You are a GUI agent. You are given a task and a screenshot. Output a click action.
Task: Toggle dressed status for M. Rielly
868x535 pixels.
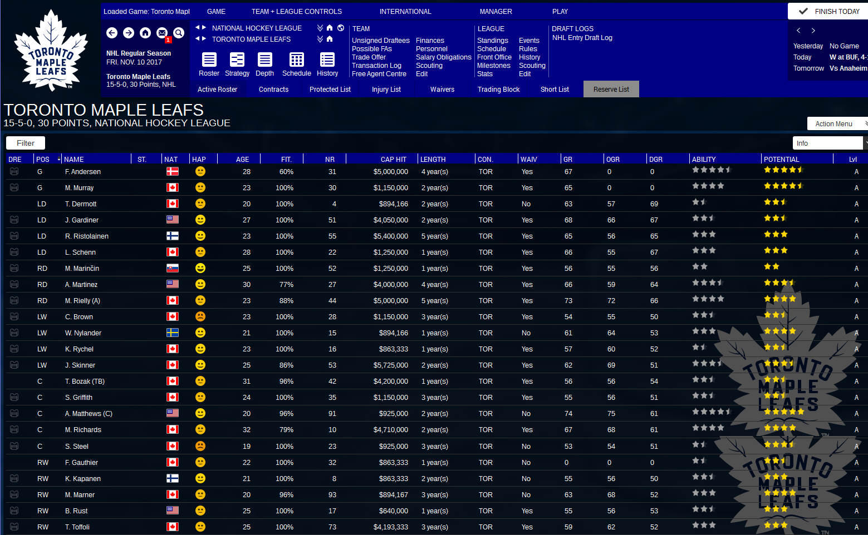(x=14, y=300)
